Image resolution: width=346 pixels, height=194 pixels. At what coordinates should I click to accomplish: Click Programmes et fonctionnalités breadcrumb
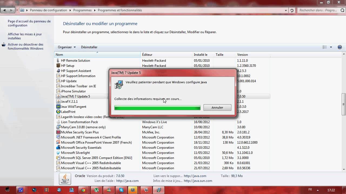point(120,10)
